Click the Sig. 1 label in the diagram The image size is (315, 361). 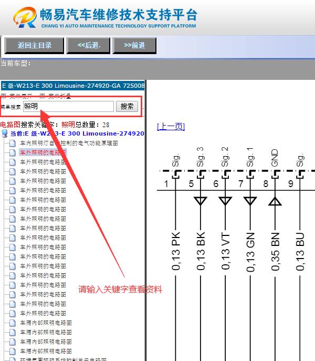(250, 157)
